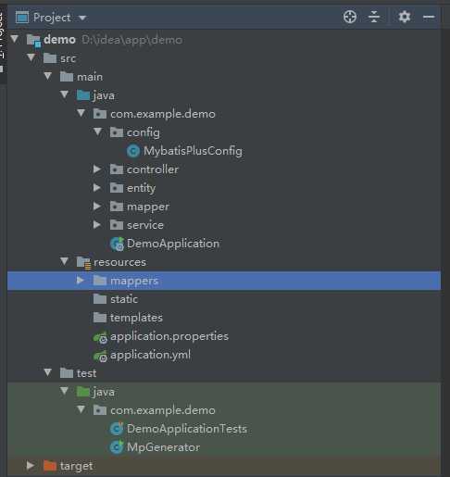The image size is (450, 477).
Task: Select the application.yml file name
Action: tap(150, 355)
